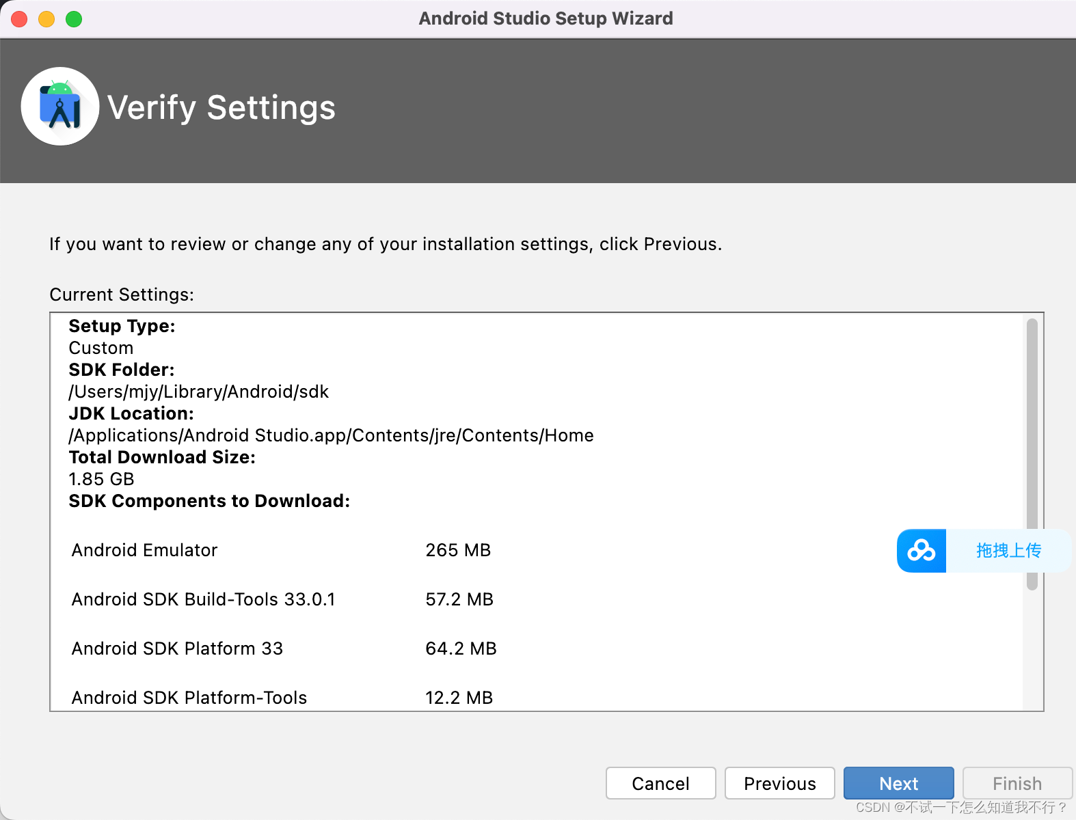Click the SDK folder path /Users/mjy/Library/Android/sdk
The width and height of the screenshot is (1076, 820).
[x=198, y=392]
